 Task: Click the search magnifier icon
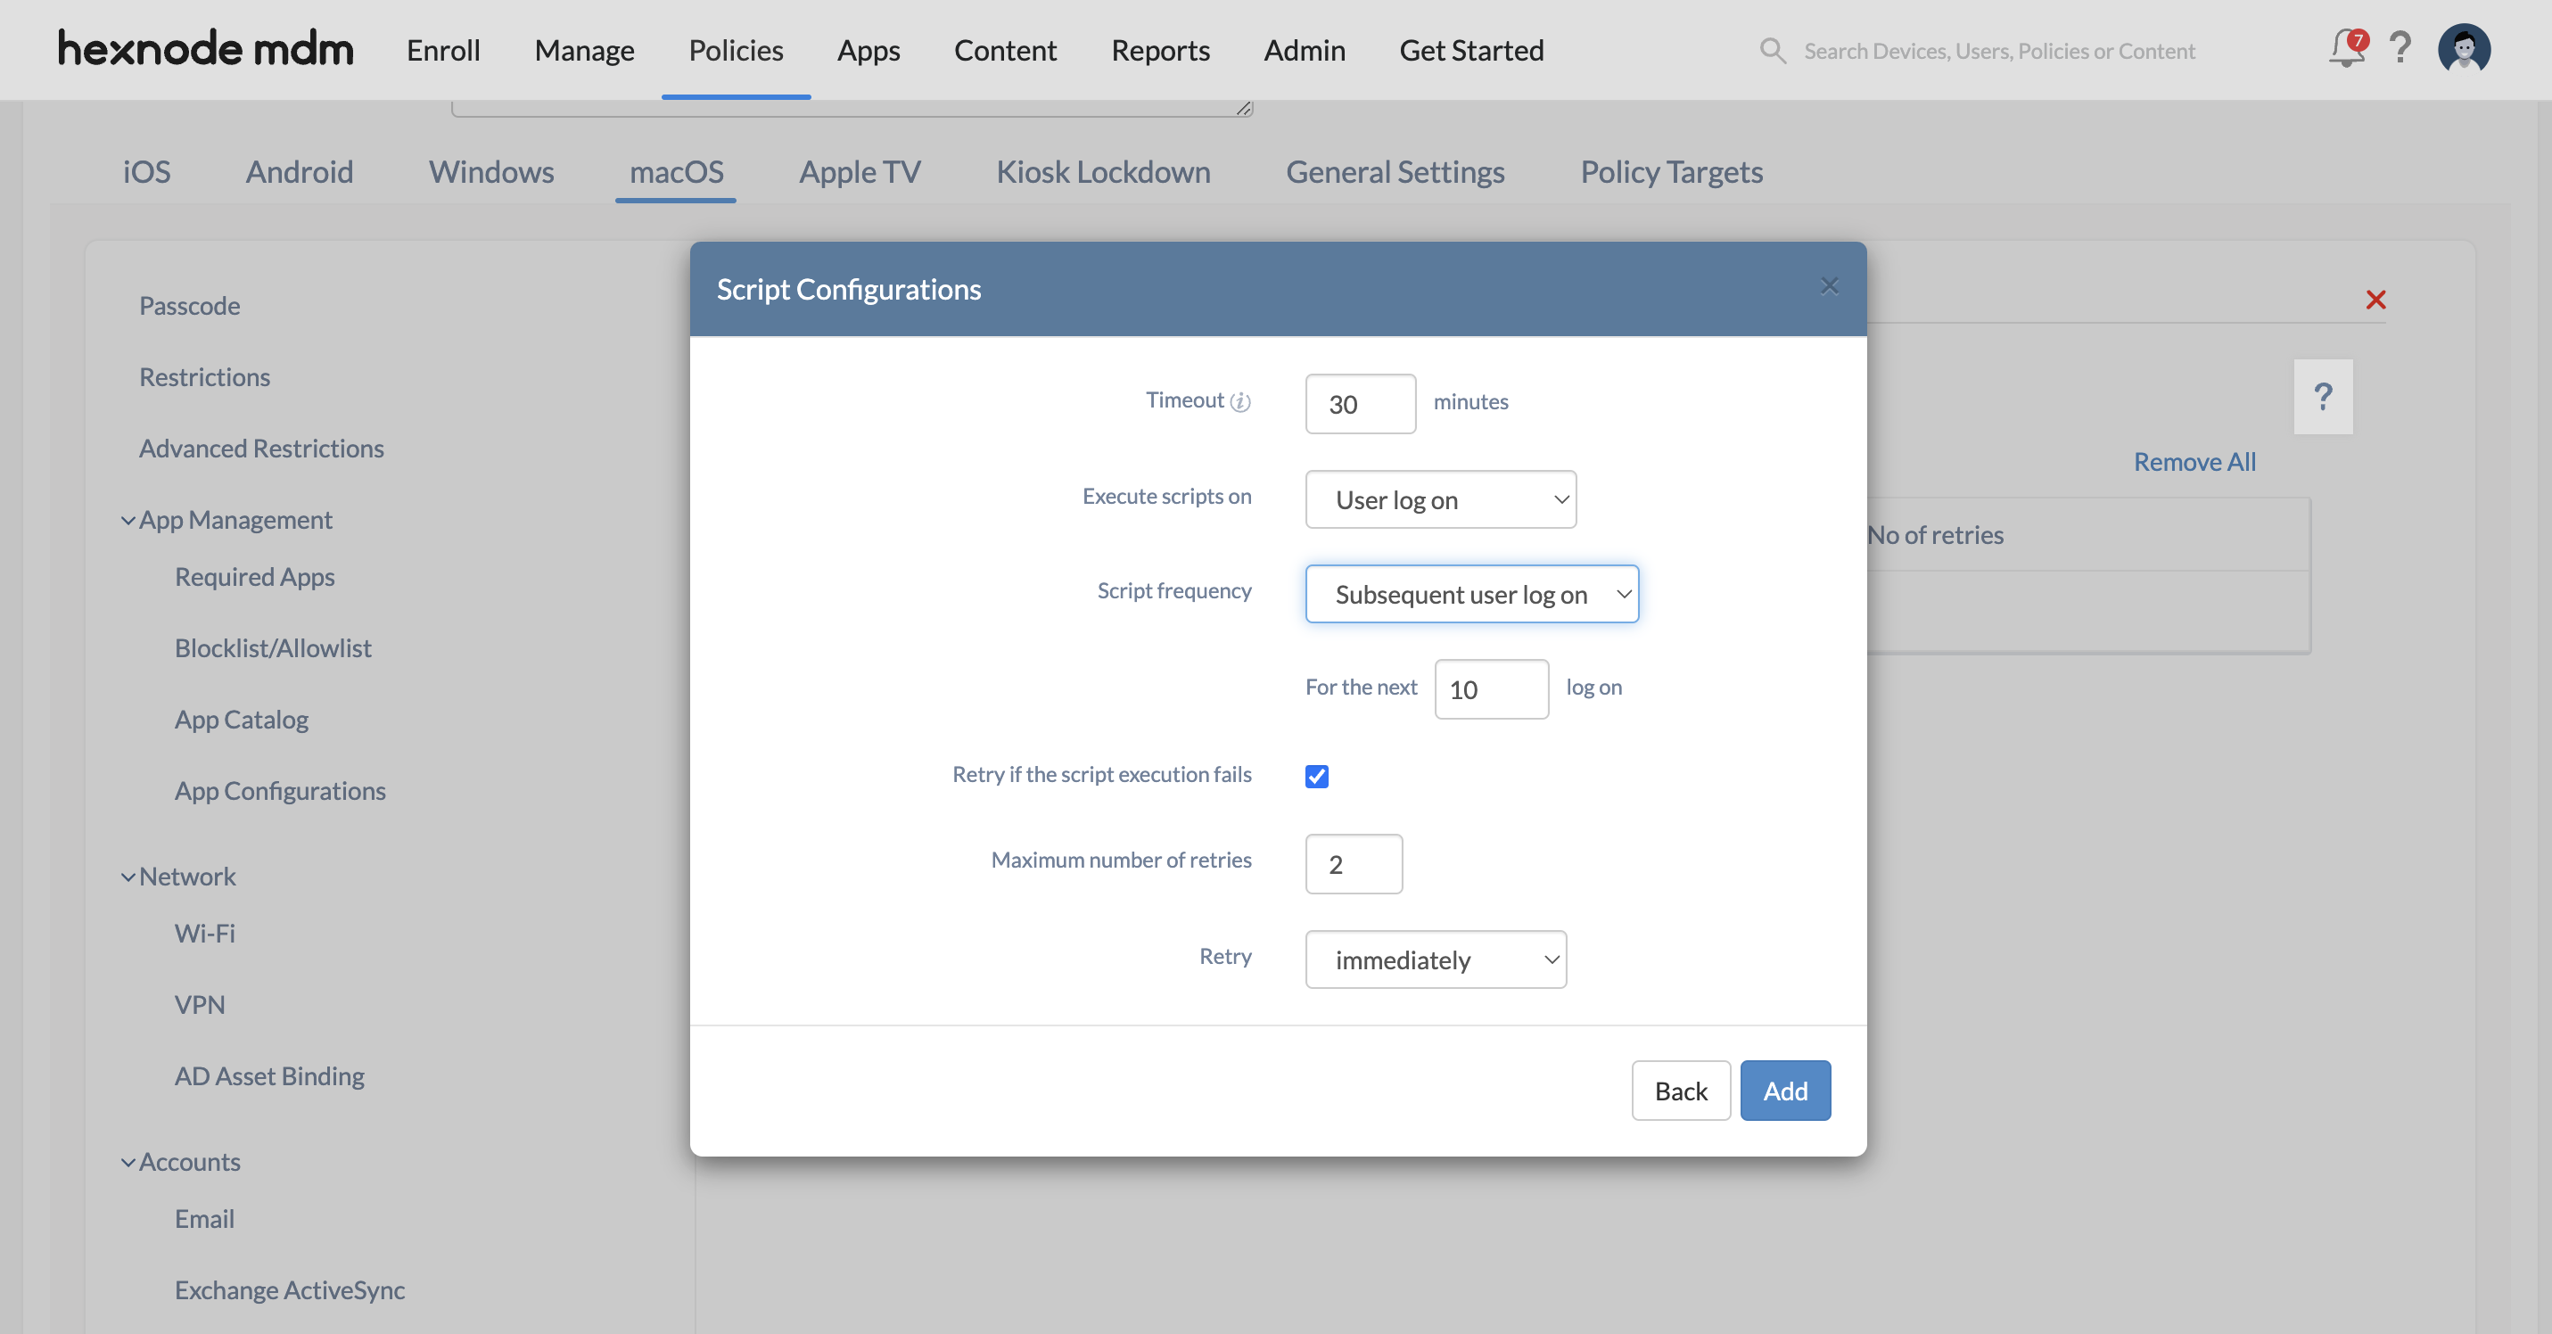coord(1773,51)
